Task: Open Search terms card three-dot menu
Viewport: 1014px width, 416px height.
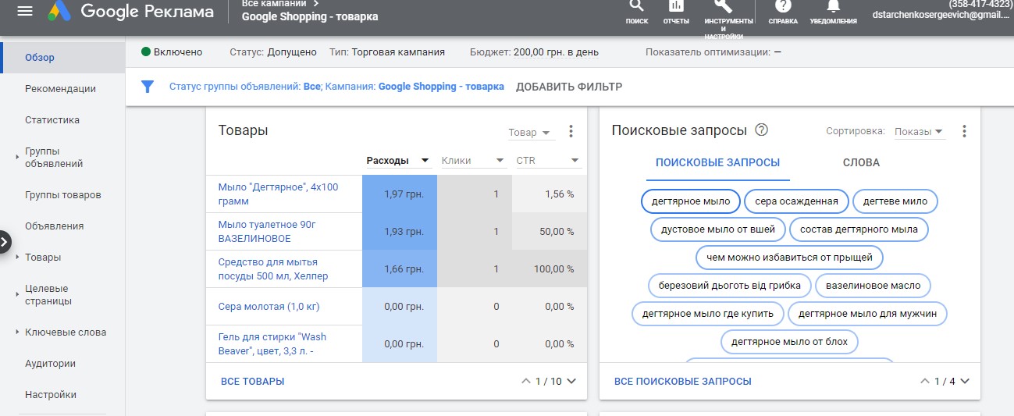Action: pos(964,131)
